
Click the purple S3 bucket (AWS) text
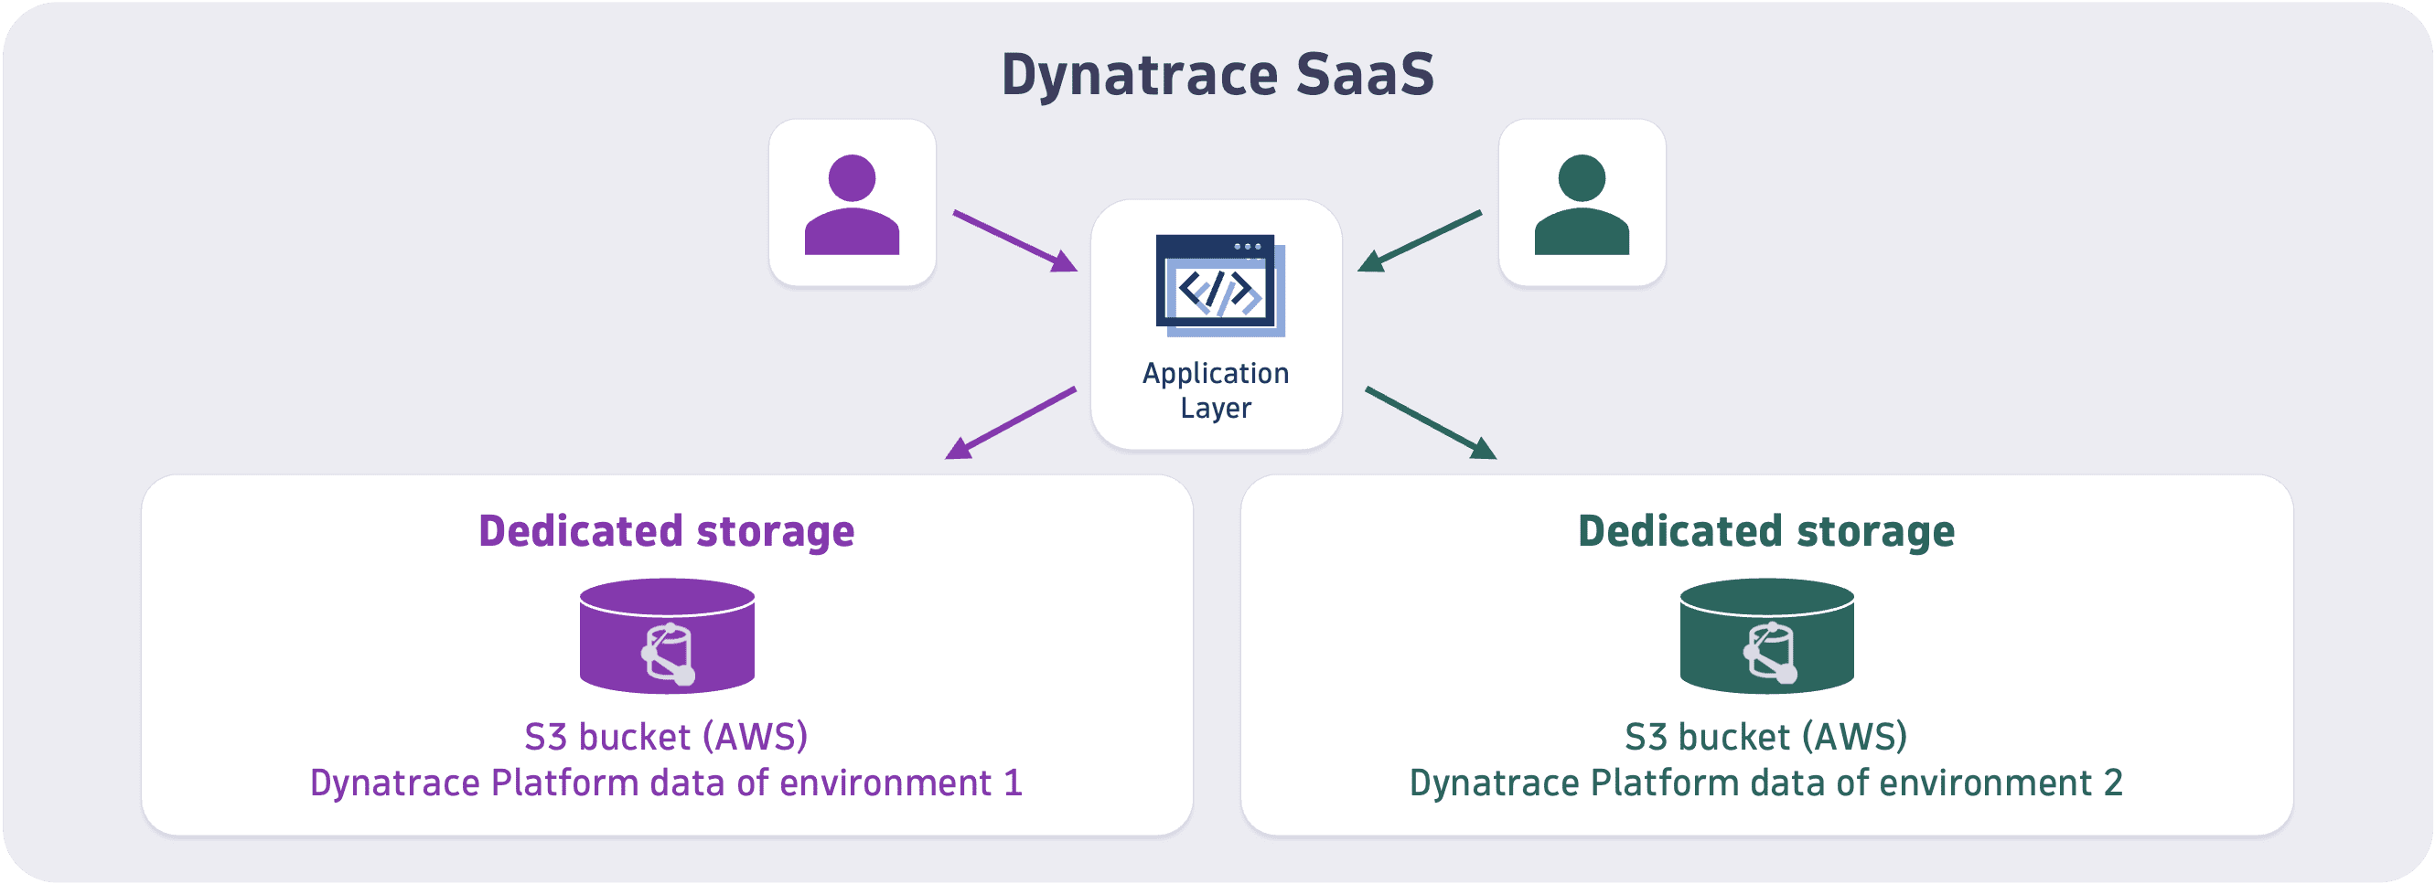point(667,737)
